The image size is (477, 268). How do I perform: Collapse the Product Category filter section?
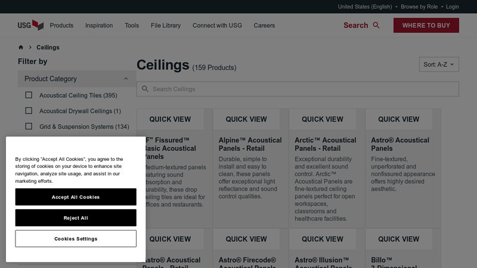(x=126, y=79)
